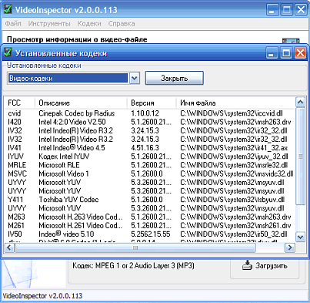Screen dimensions: 310x303
Task: Click version 1.10.0.12 cell
Action: pyautogui.click(x=145, y=113)
